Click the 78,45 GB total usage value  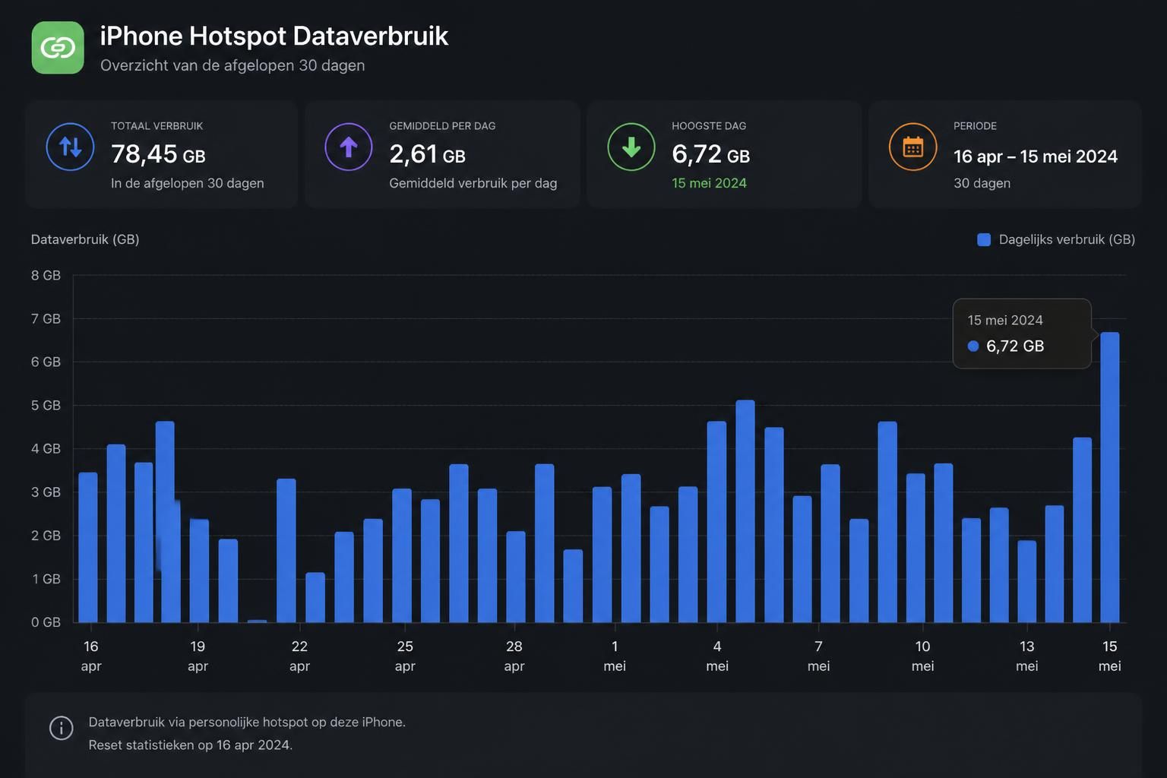[158, 154]
